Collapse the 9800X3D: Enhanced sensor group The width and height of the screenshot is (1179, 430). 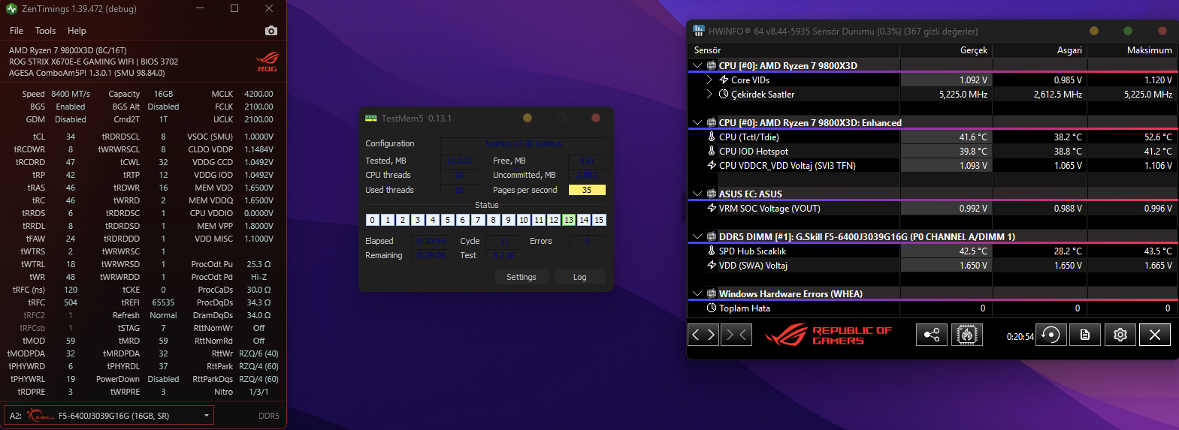tap(697, 122)
